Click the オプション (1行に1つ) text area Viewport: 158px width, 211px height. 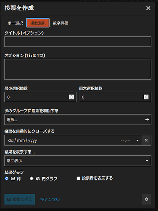point(78,69)
